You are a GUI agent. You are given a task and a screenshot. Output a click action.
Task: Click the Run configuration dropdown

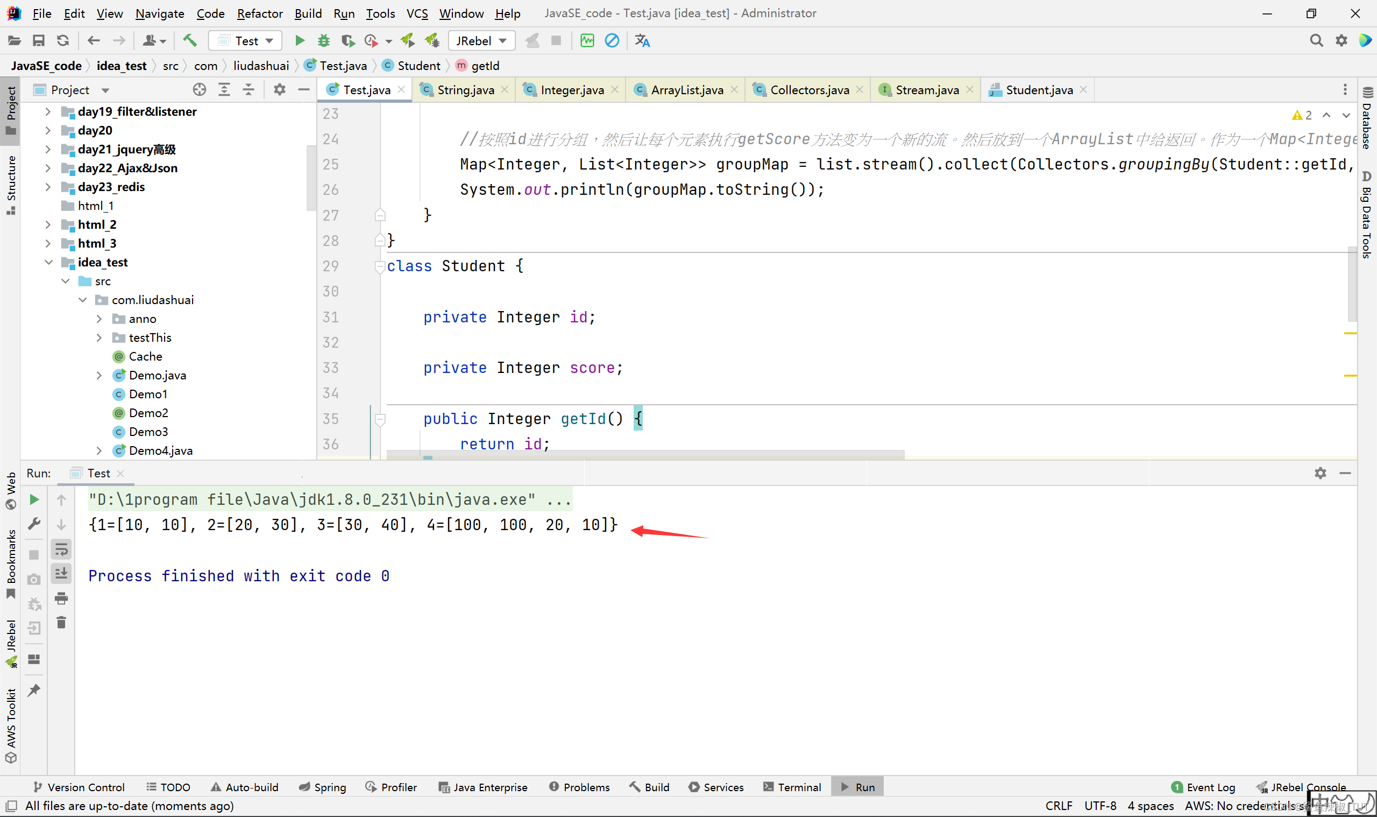247,40
